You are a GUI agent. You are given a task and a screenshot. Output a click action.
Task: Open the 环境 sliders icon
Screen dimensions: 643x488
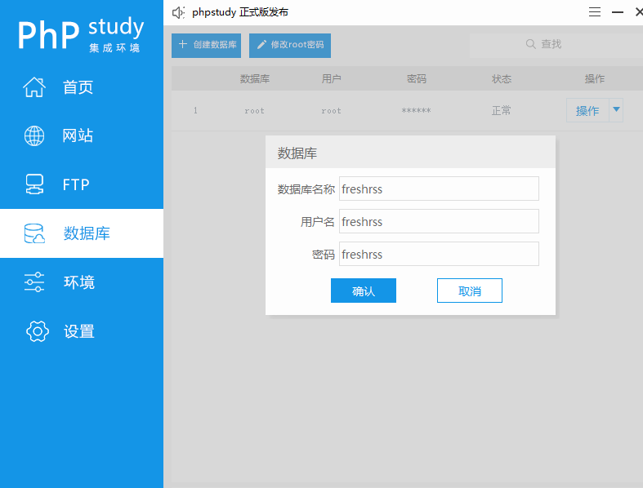pyautogui.click(x=34, y=282)
